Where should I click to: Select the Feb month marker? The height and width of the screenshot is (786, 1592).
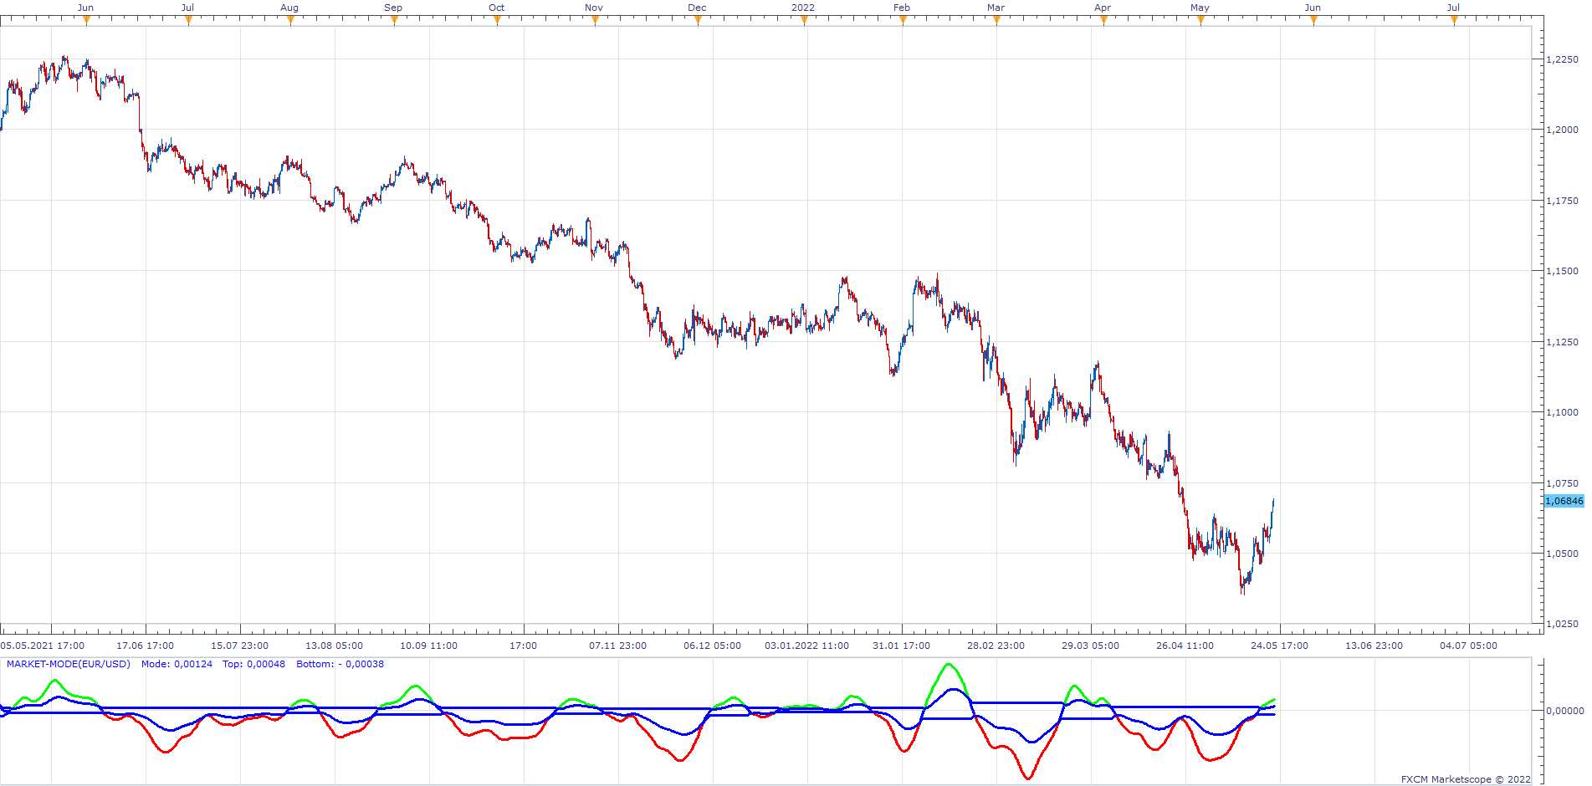pos(903,21)
